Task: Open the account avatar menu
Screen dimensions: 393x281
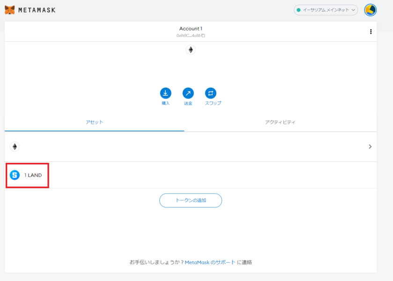Action: 370,10
